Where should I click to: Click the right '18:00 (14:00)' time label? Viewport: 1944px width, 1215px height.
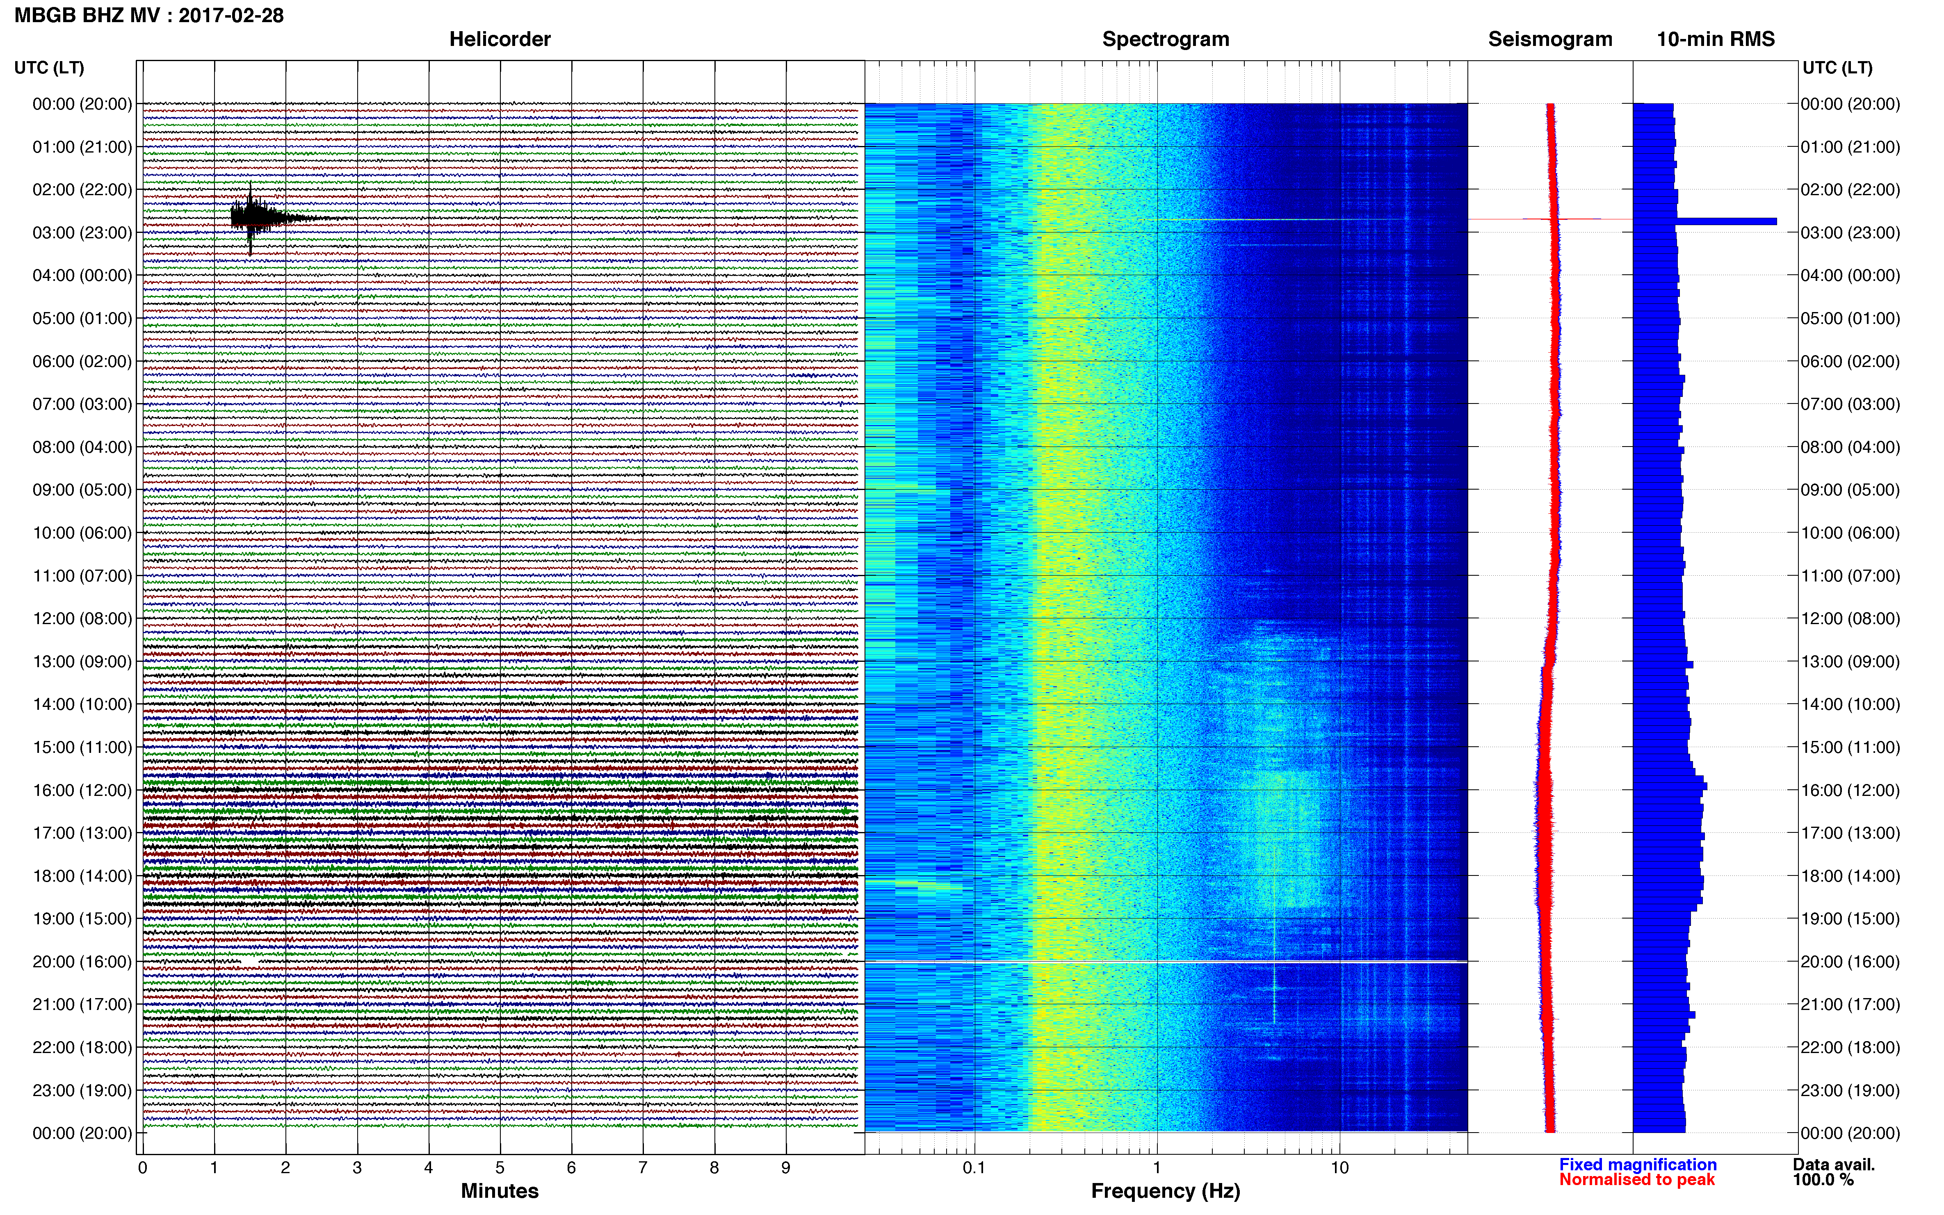[x=1850, y=876]
